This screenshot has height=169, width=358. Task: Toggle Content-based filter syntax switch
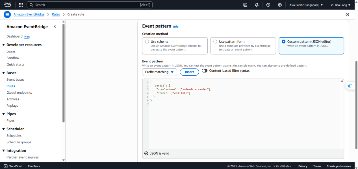pos(205,71)
